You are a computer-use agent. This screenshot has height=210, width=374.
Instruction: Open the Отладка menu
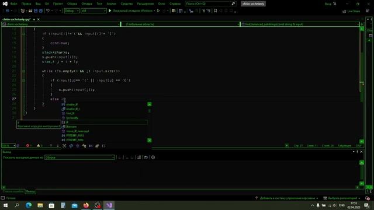(87, 3)
